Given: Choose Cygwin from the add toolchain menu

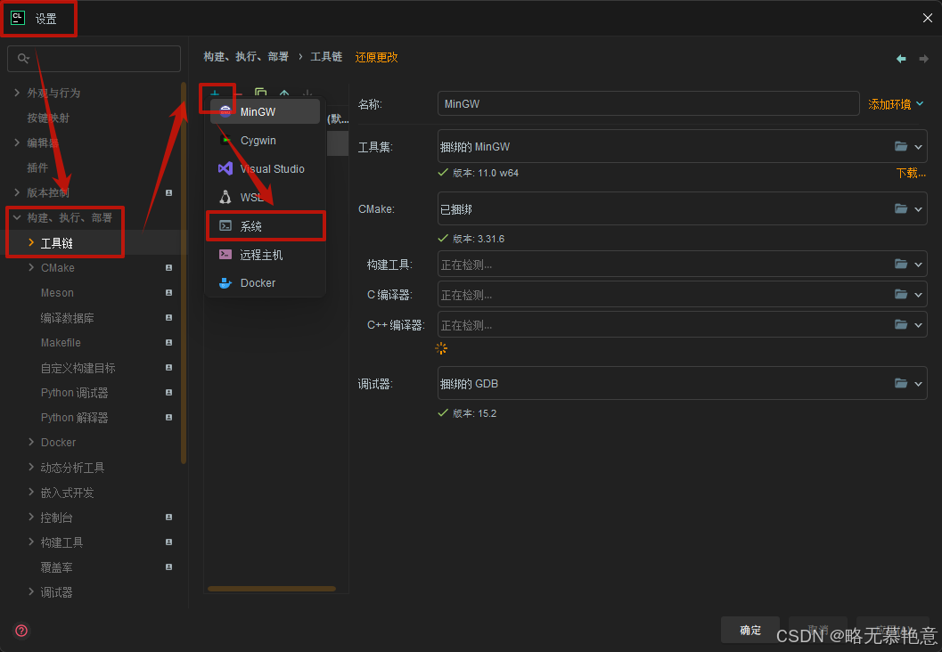Looking at the screenshot, I should click(265, 140).
